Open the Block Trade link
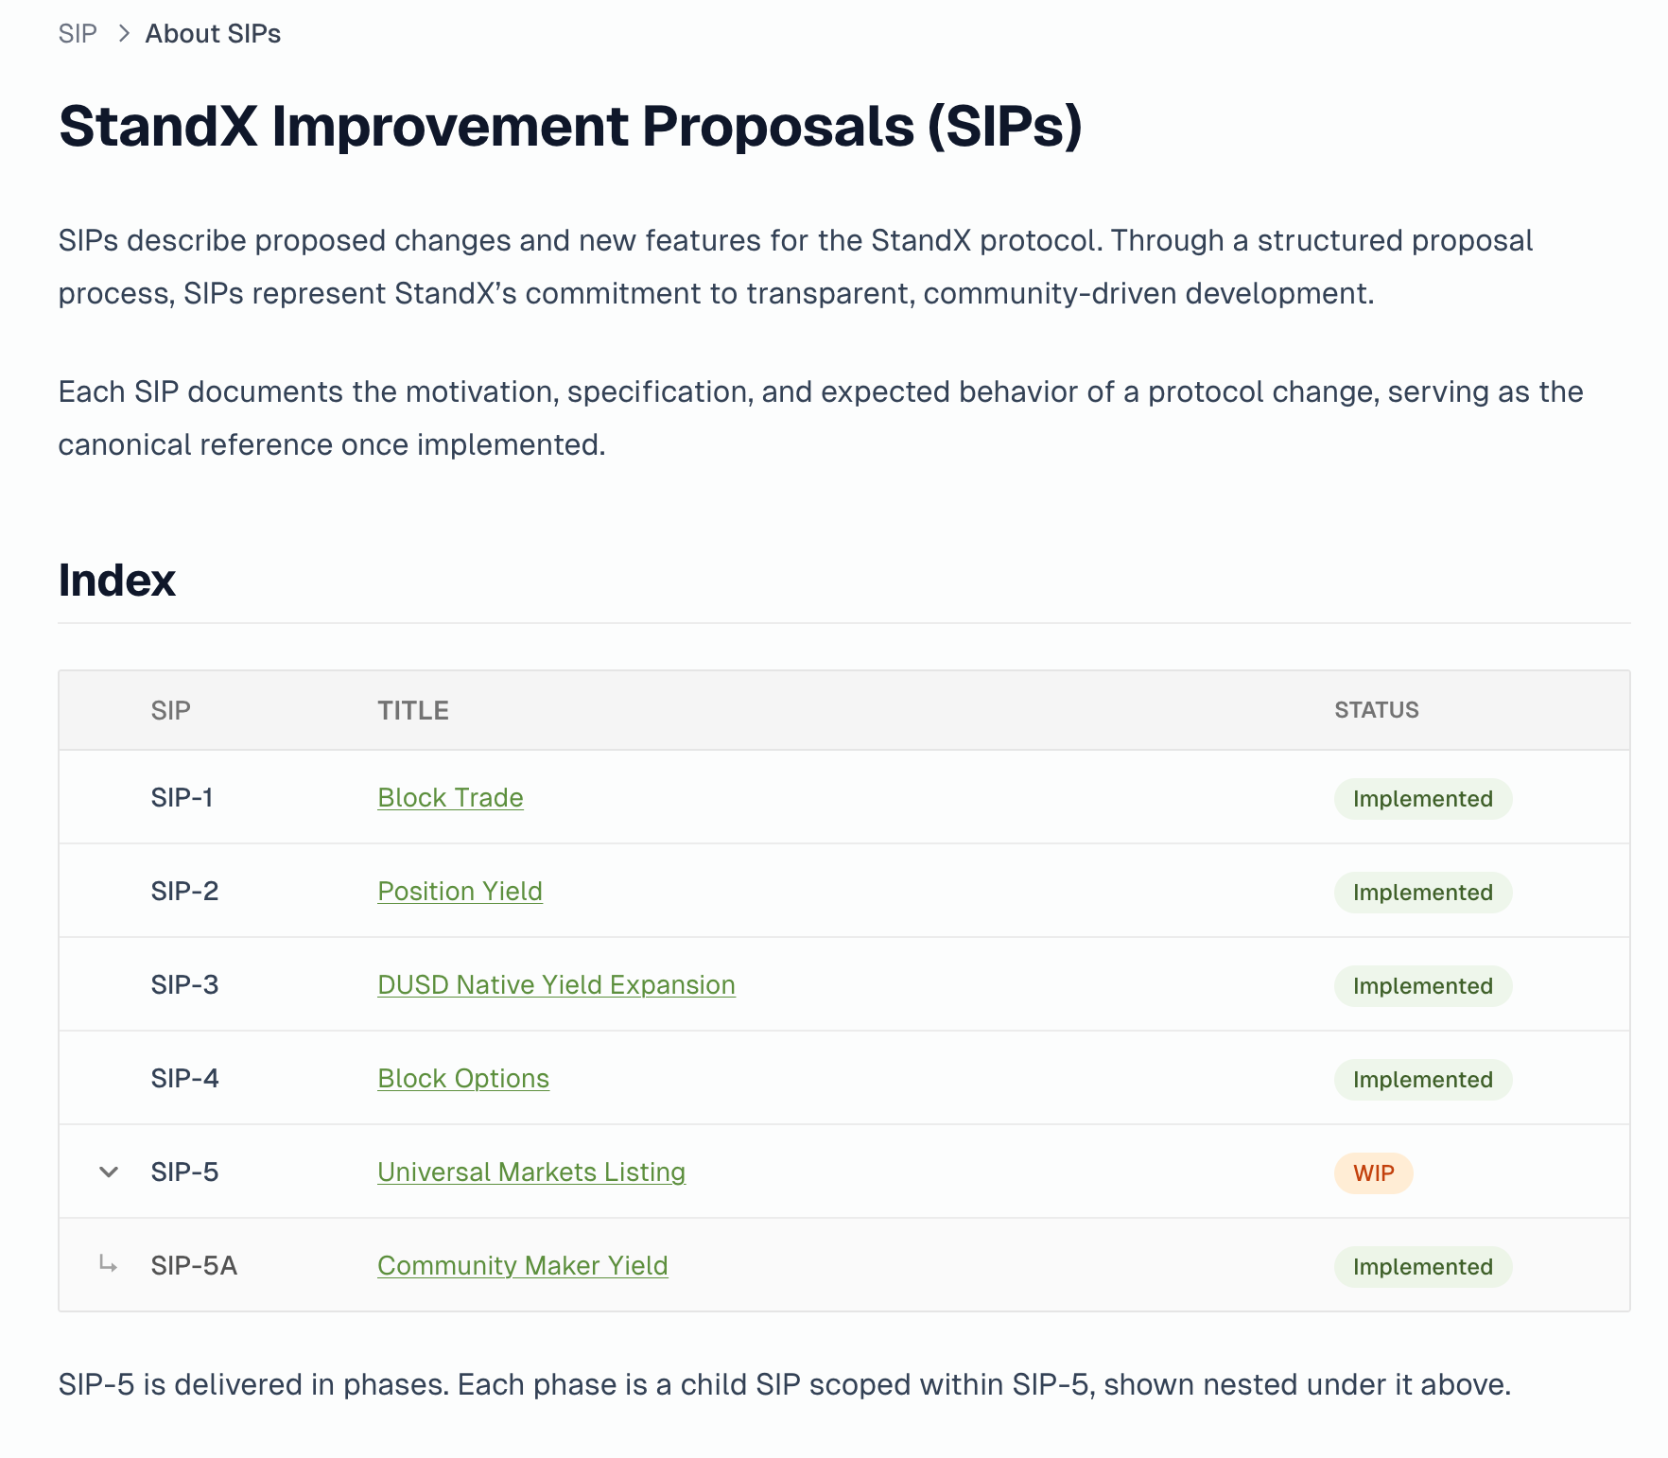Image resolution: width=1668 pixels, height=1458 pixels. click(450, 798)
